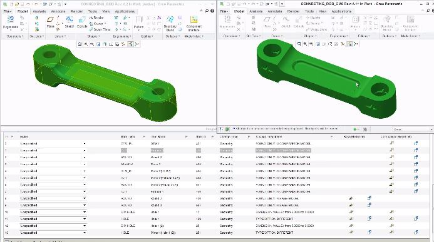434x242 pixels.
Task: Click the command search icon in left window
Action: pyautogui.click(x=207, y=11)
